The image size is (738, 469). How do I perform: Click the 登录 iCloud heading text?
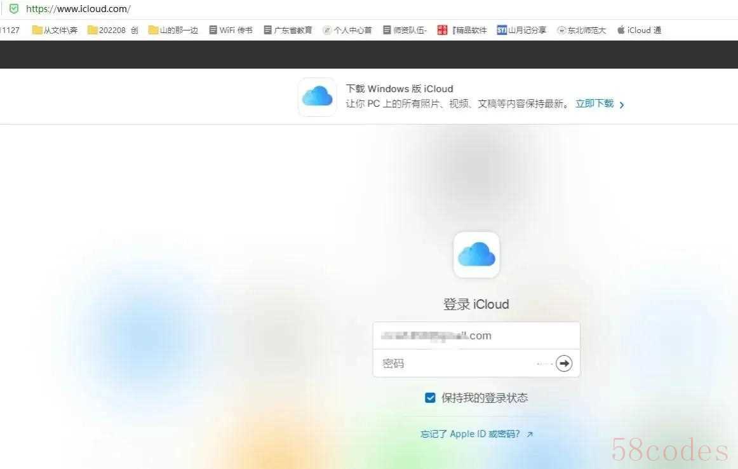(x=476, y=304)
